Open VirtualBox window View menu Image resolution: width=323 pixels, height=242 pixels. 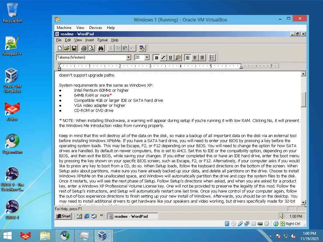pyautogui.click(x=80, y=28)
